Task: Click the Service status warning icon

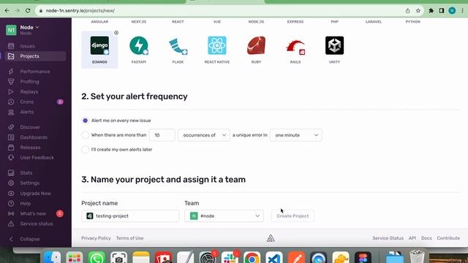Action: [11, 224]
